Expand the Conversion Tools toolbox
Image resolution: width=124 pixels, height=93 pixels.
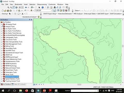(x=2, y=40)
